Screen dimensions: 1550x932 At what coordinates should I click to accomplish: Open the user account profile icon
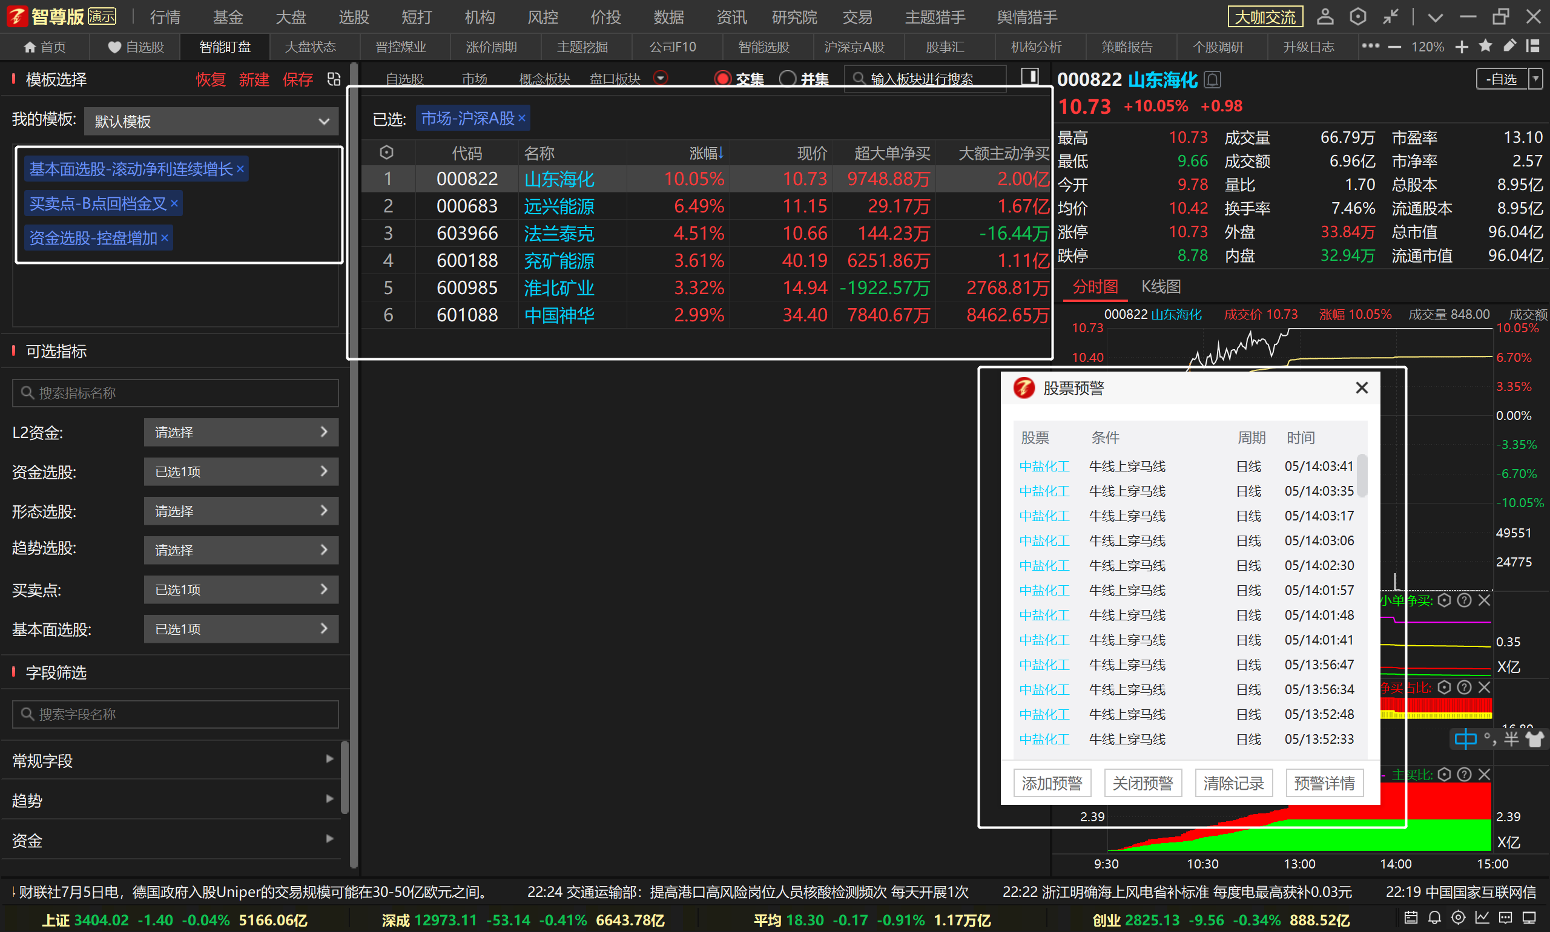[x=1324, y=16]
